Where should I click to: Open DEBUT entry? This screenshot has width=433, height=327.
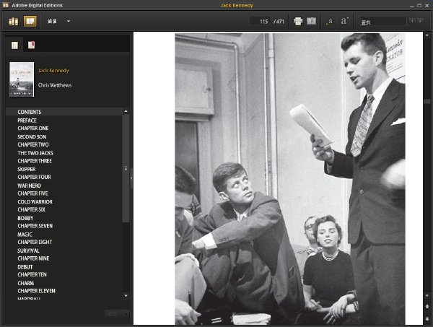click(x=25, y=267)
